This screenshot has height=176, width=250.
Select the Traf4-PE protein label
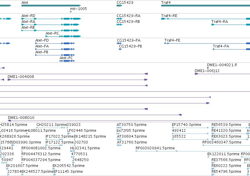[172, 40]
